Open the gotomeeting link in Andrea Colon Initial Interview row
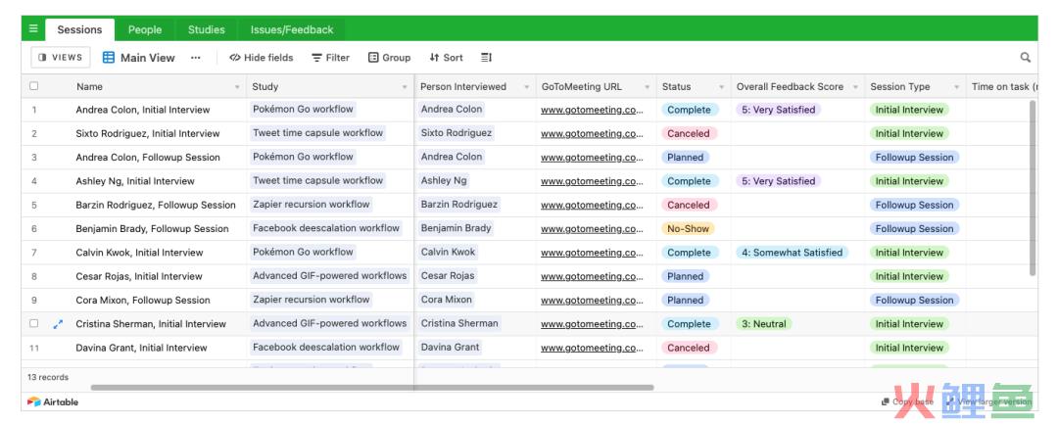 592,110
